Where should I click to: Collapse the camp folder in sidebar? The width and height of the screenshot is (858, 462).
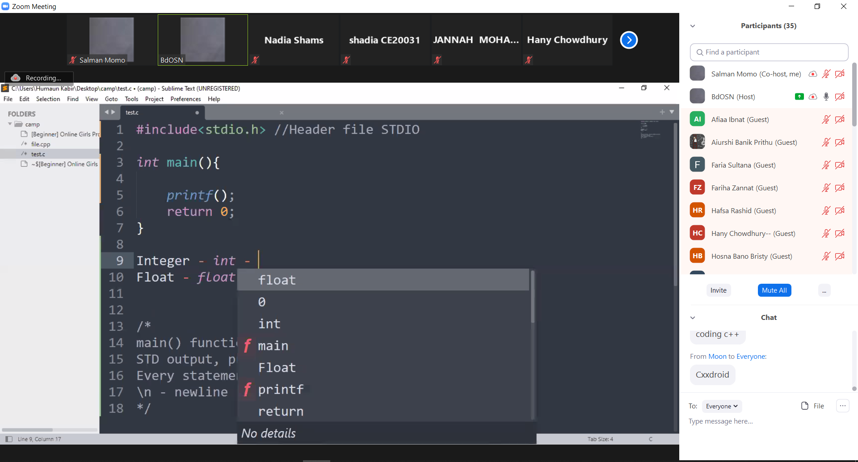click(x=10, y=124)
